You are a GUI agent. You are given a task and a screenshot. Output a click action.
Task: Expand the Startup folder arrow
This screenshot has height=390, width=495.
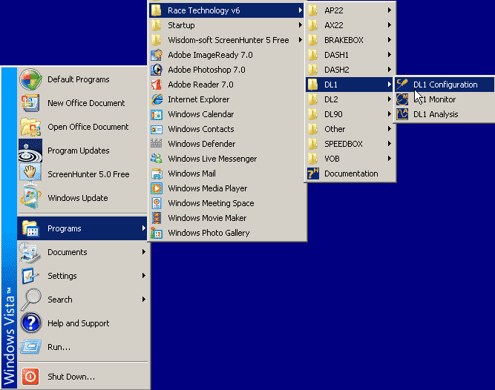300,25
